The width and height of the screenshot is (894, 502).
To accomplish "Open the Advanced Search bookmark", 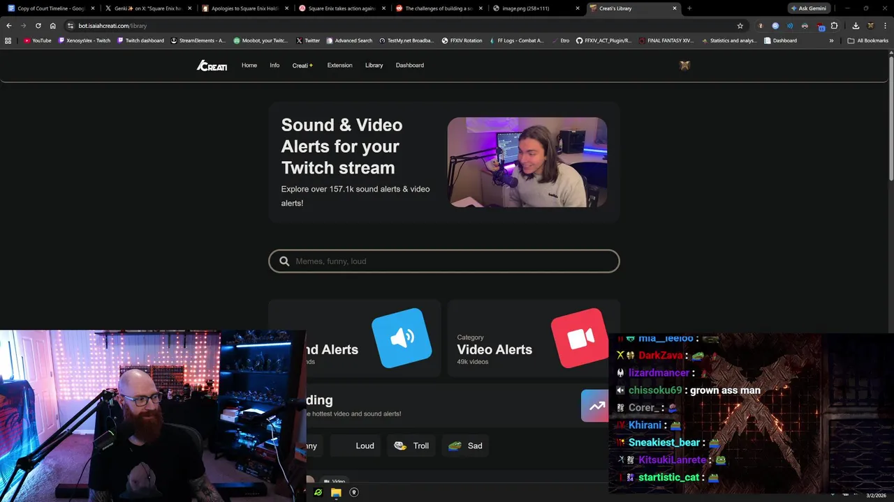I will click(x=349, y=40).
